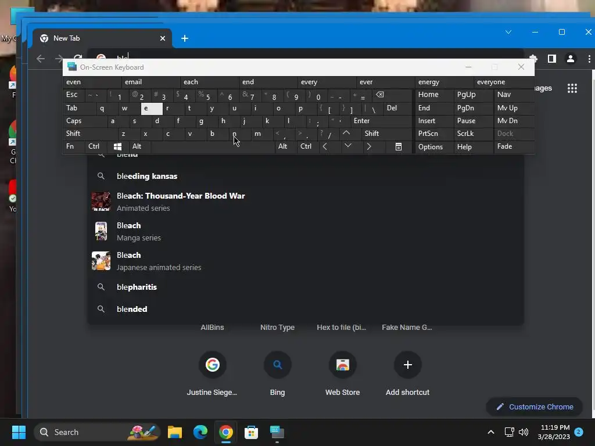595x446 pixels.
Task: Click the right arrow key on keyboard
Action: (x=369, y=146)
